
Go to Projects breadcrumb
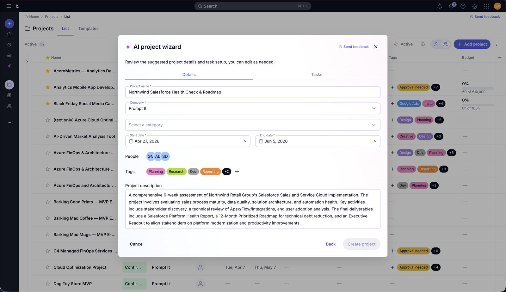[x=52, y=17]
